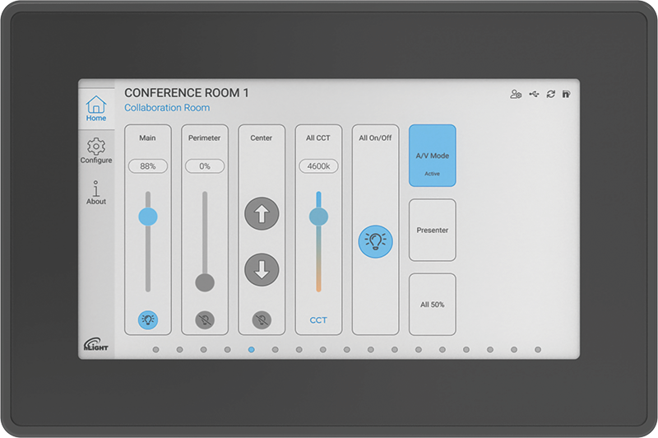Screen dimensions: 658x438
Task: Jump to the first page indicator dot
Action: pos(155,350)
